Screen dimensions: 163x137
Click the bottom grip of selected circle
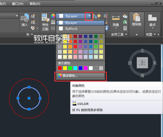[29, 109]
